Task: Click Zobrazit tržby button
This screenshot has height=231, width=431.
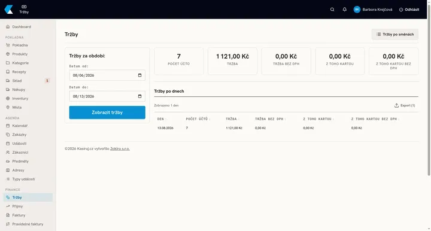Action: click(107, 113)
